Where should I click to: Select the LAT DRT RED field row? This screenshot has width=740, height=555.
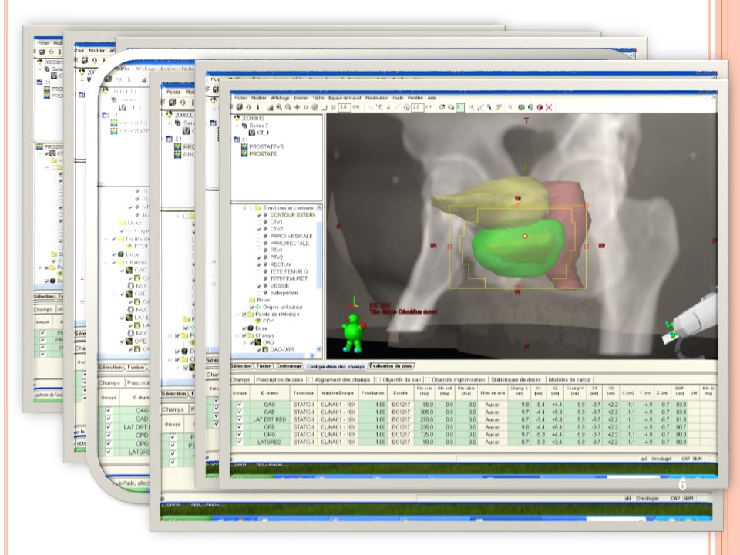pyautogui.click(x=263, y=418)
